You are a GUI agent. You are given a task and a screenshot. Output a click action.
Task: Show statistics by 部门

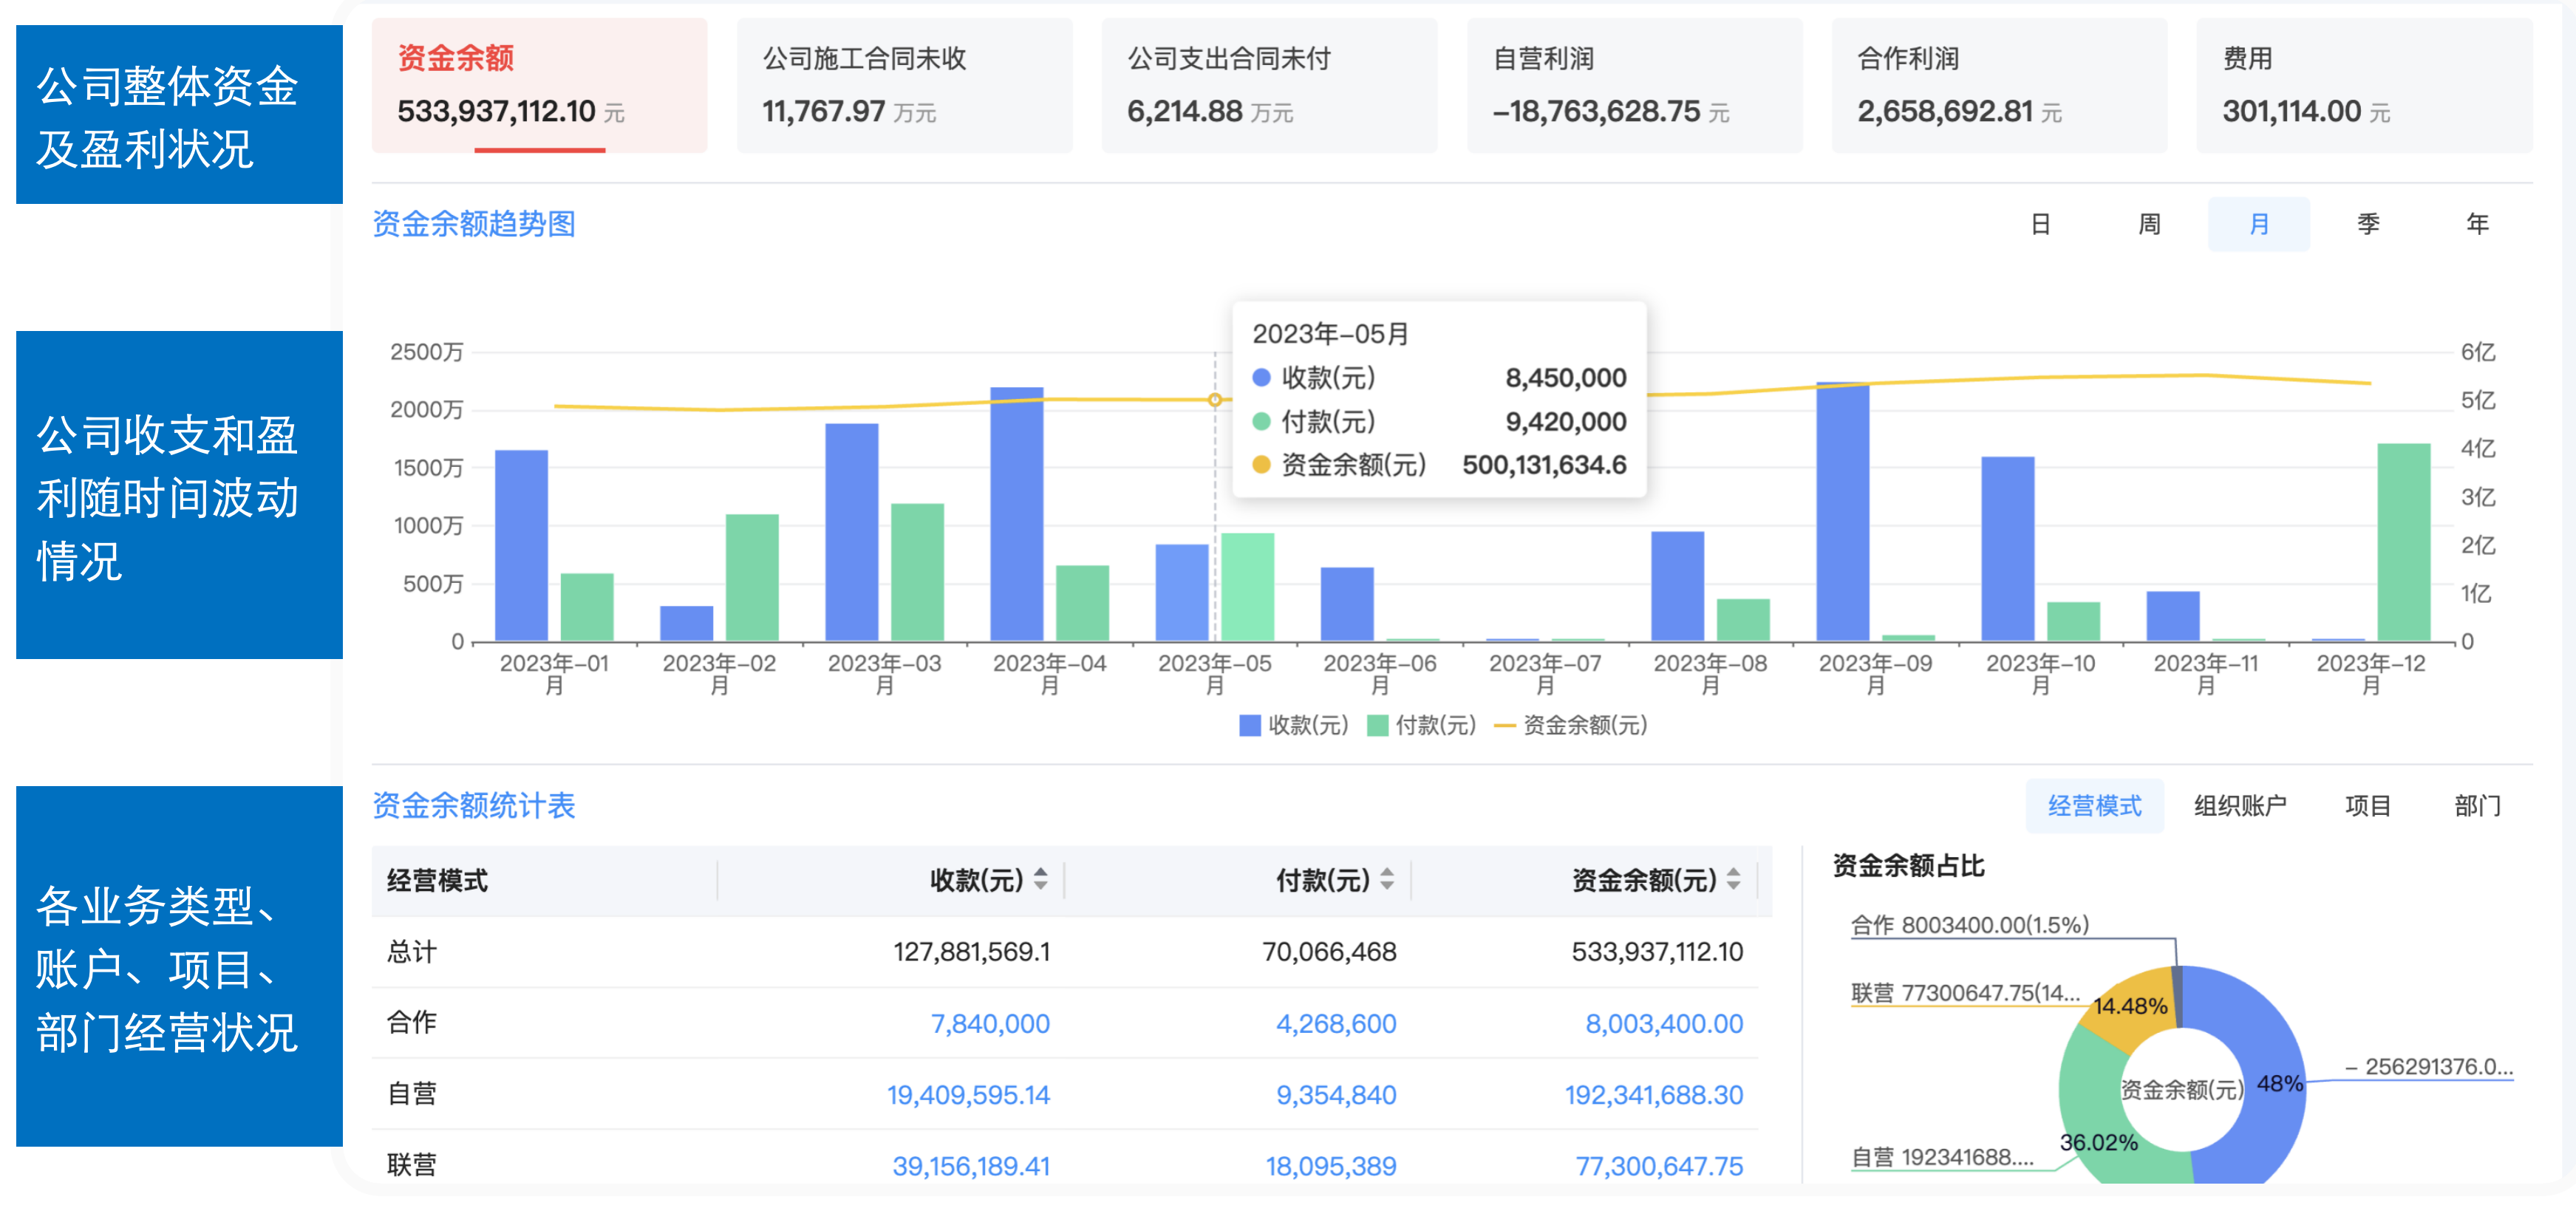pyautogui.click(x=2477, y=806)
